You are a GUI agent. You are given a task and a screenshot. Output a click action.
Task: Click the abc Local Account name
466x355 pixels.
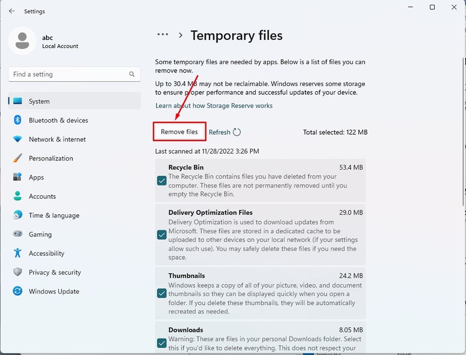(60, 42)
